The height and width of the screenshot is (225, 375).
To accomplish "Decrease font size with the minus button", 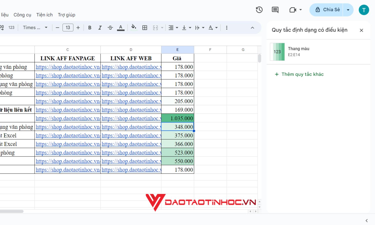I will (x=57, y=27).
